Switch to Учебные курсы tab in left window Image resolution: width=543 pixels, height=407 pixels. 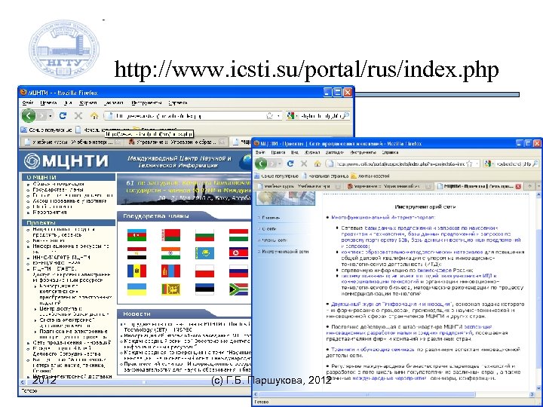[x=72, y=142]
